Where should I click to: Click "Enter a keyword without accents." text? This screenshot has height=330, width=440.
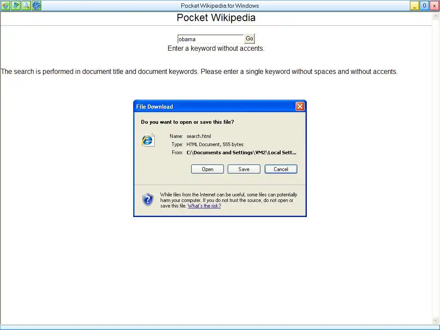click(216, 48)
